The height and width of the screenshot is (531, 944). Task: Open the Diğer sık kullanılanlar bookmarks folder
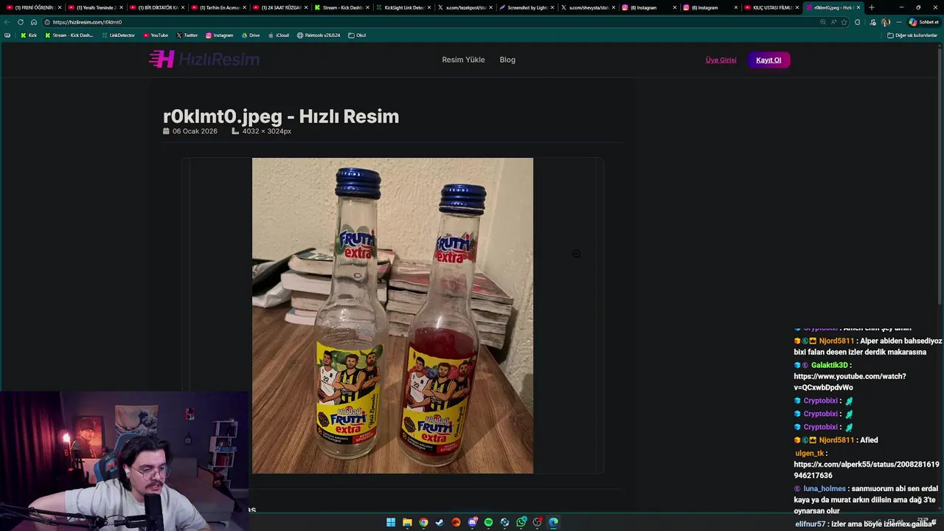tap(912, 35)
